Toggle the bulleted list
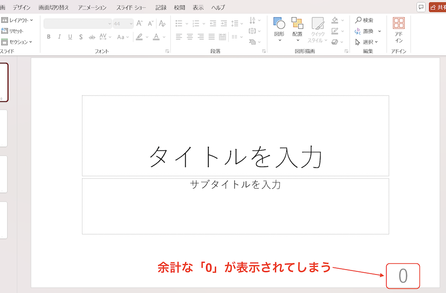This screenshot has width=446, height=293. pos(180,22)
